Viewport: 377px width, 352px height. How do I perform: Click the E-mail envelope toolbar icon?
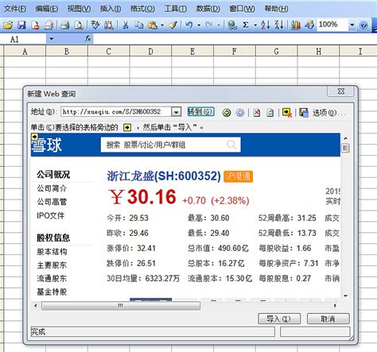[49, 25]
